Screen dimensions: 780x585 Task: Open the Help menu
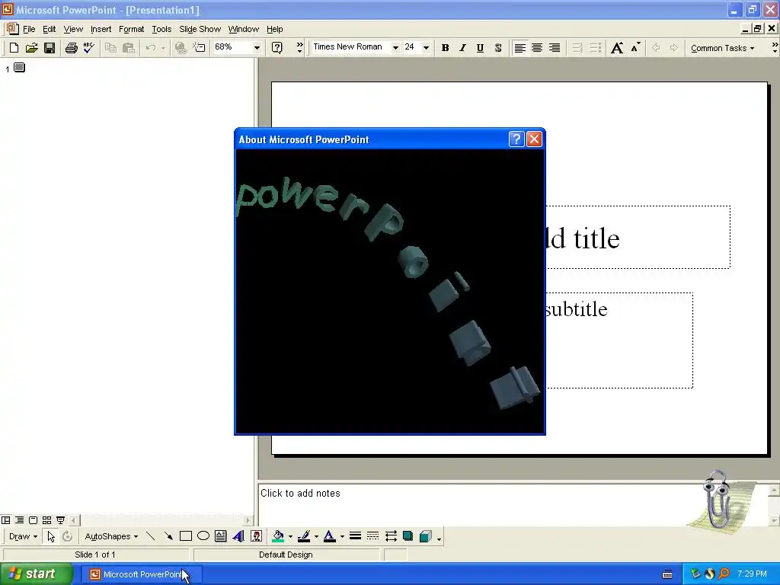[274, 29]
